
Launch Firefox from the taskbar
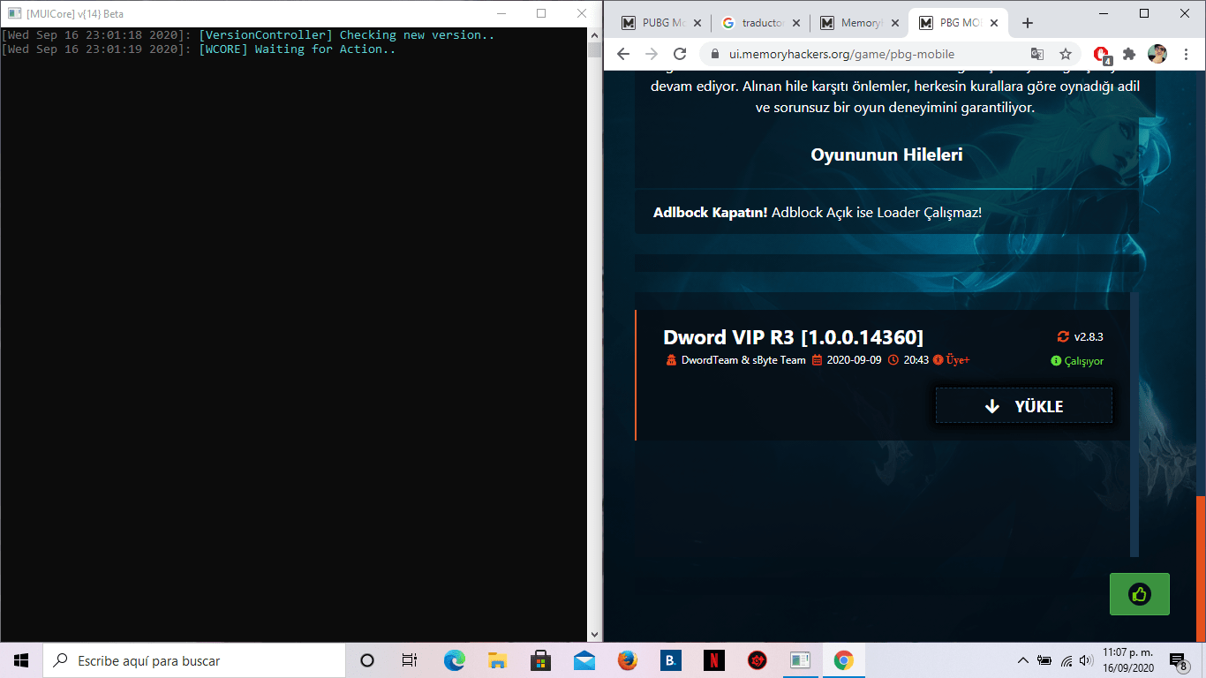[627, 660]
